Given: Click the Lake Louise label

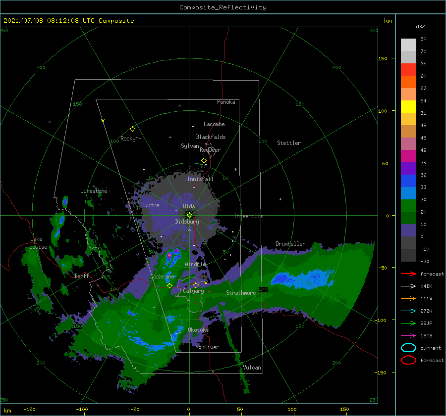Looking at the screenshot, I should click(38, 243).
